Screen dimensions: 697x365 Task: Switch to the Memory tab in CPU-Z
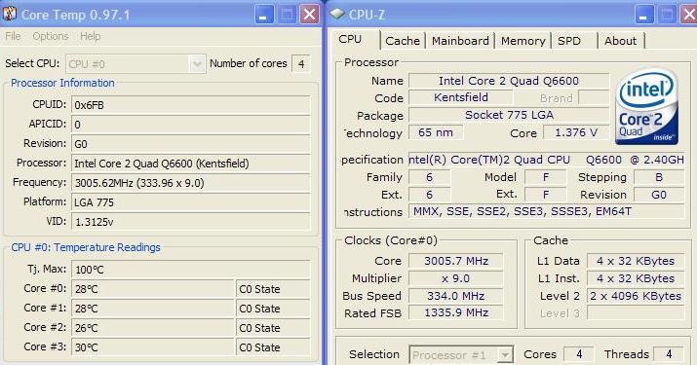[x=523, y=41]
